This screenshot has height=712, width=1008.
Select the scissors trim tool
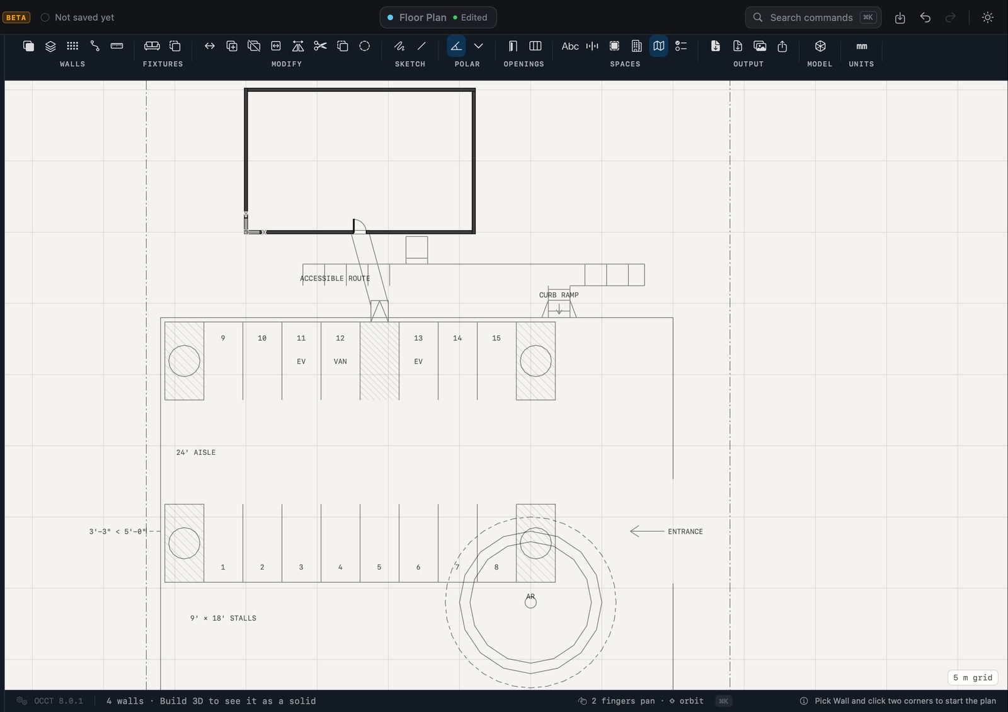tap(320, 46)
